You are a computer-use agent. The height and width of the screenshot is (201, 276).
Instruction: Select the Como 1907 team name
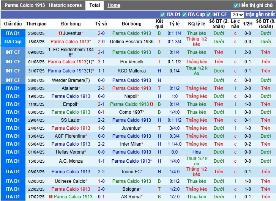pyautogui.click(x=131, y=112)
